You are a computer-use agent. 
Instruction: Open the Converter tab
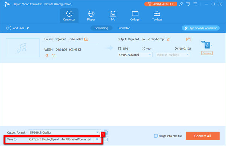[x=69, y=15]
